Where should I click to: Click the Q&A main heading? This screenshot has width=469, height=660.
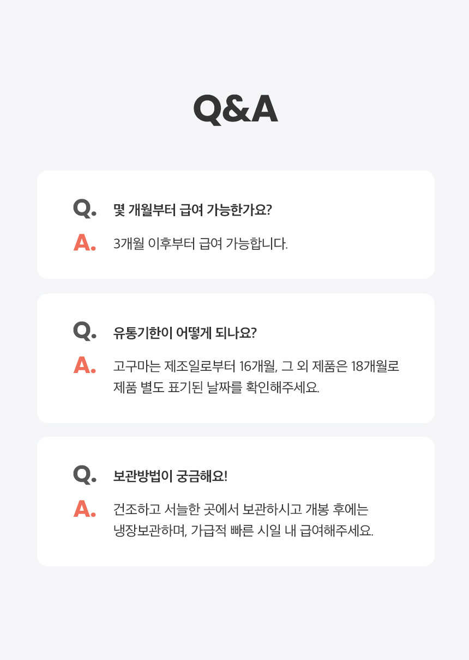pos(235,109)
